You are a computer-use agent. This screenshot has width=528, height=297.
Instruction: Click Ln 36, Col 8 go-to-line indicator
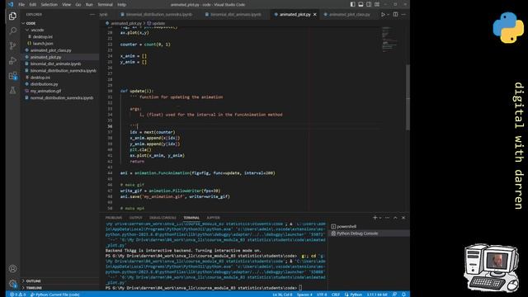point(282,295)
